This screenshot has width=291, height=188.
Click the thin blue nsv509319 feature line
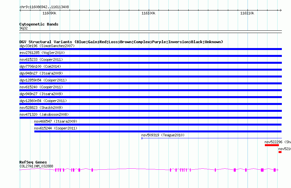click(212, 138)
